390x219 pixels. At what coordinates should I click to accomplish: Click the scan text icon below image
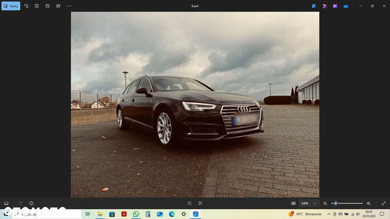200,203
